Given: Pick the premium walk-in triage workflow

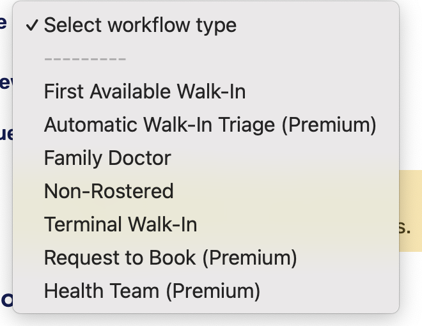Looking at the screenshot, I should pyautogui.click(x=210, y=125).
